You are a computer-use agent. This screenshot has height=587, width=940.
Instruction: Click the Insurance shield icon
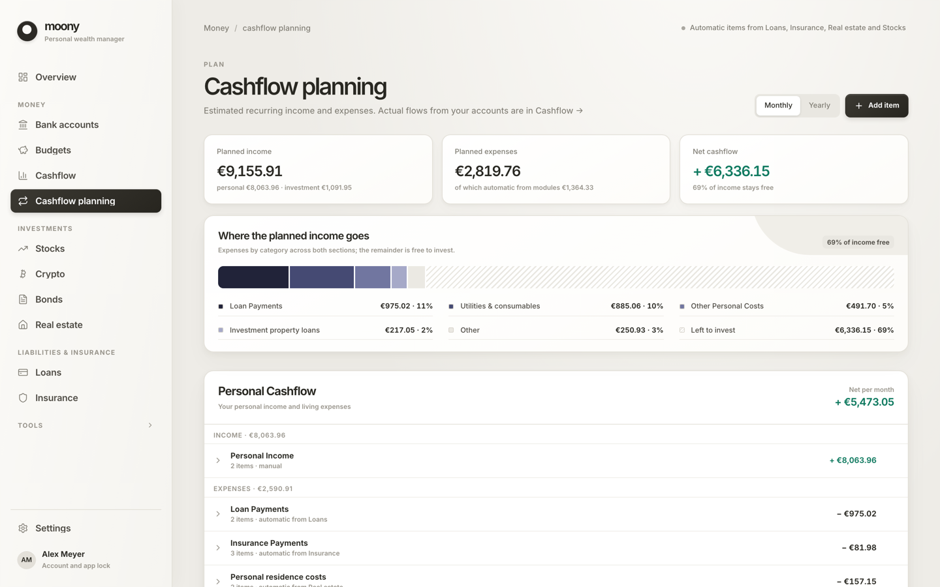click(x=23, y=398)
